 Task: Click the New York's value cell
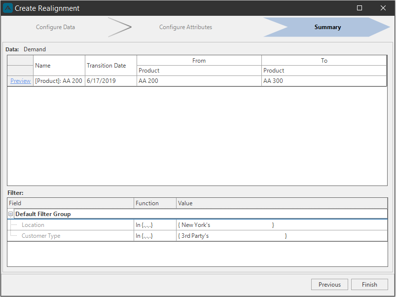tap(282, 225)
